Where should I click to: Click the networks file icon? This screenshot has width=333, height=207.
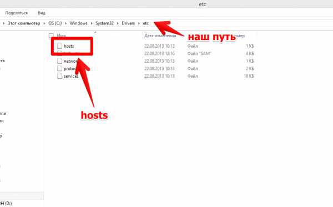tap(60, 61)
